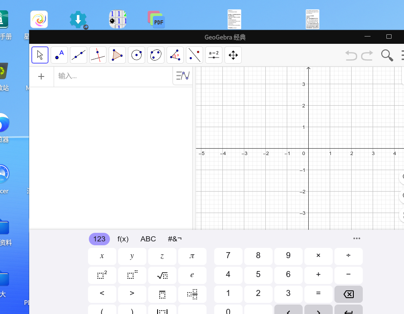Focus the algebra input field
The width and height of the screenshot is (404, 314).
113,76
